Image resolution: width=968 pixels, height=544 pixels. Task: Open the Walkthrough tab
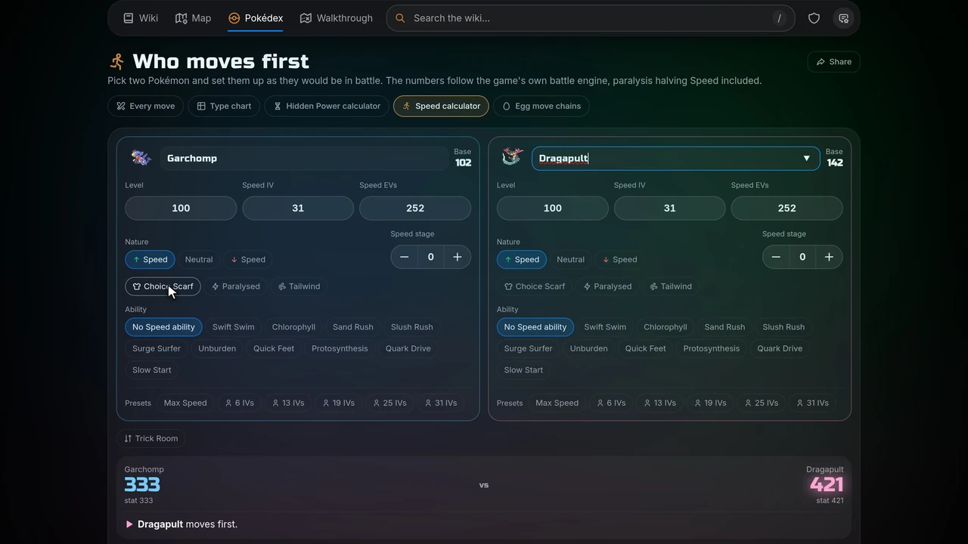pos(337,18)
